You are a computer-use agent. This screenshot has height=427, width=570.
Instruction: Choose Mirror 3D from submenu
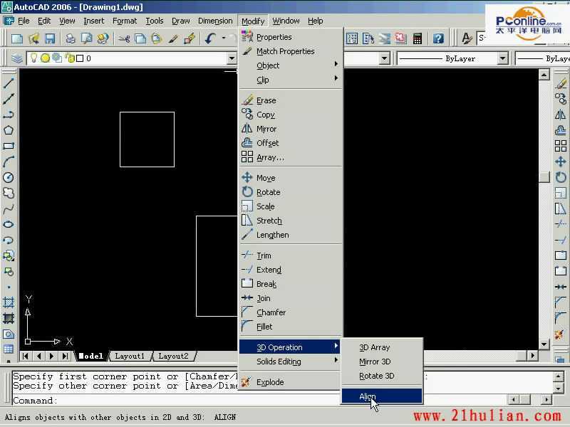(x=382, y=362)
